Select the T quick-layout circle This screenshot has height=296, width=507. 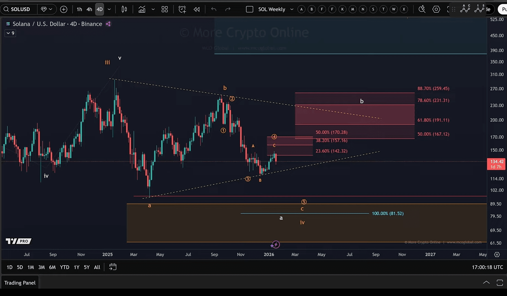383,9
